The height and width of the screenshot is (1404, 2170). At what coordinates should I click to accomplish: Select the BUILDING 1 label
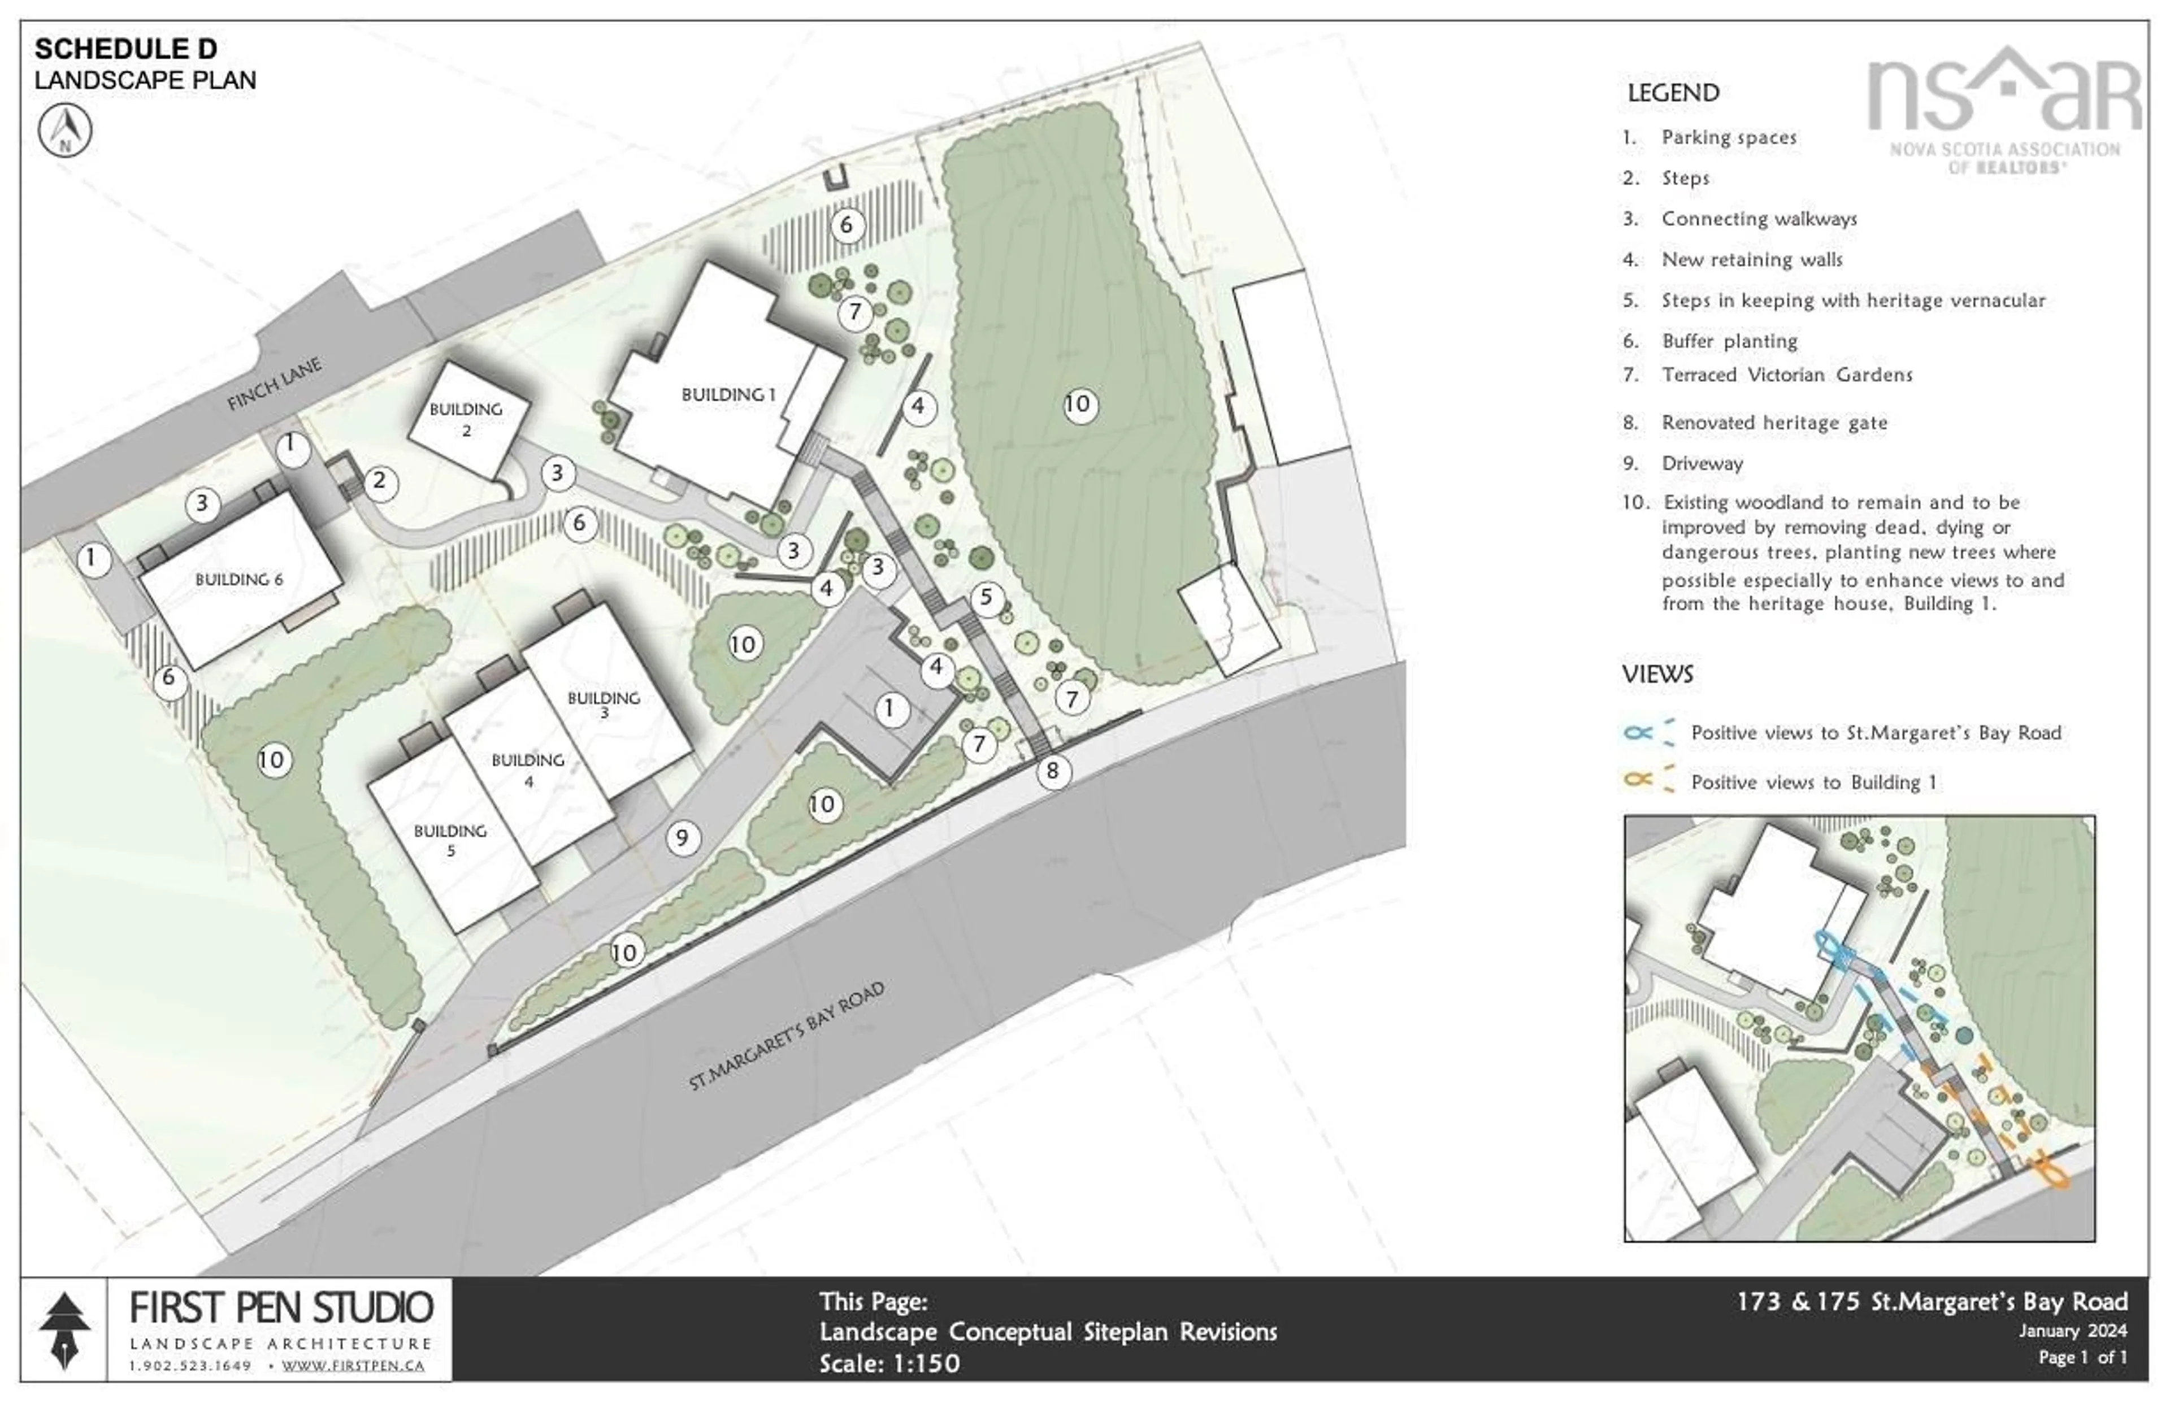point(728,395)
